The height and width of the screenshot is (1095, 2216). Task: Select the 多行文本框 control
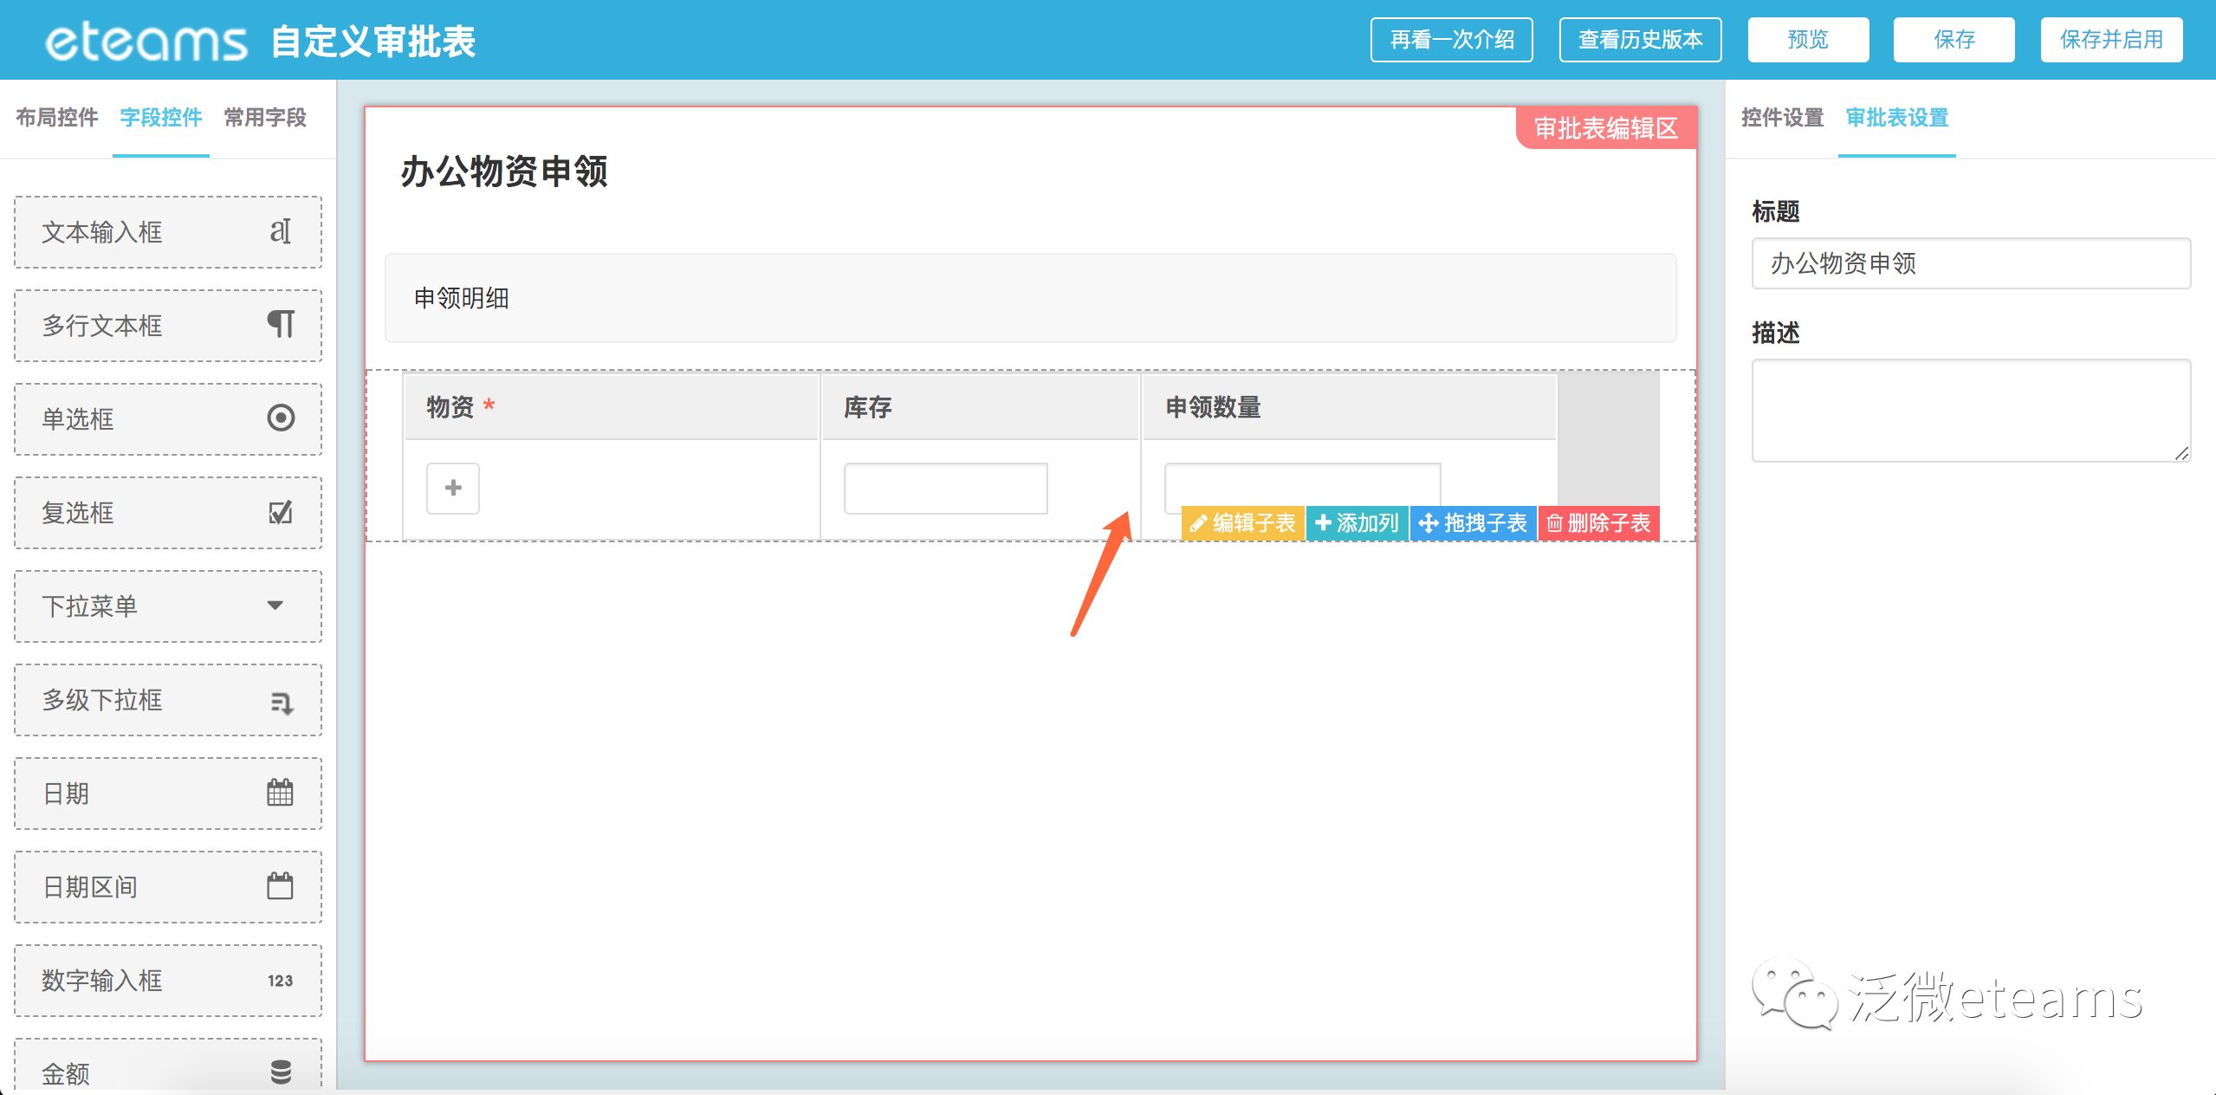point(168,325)
